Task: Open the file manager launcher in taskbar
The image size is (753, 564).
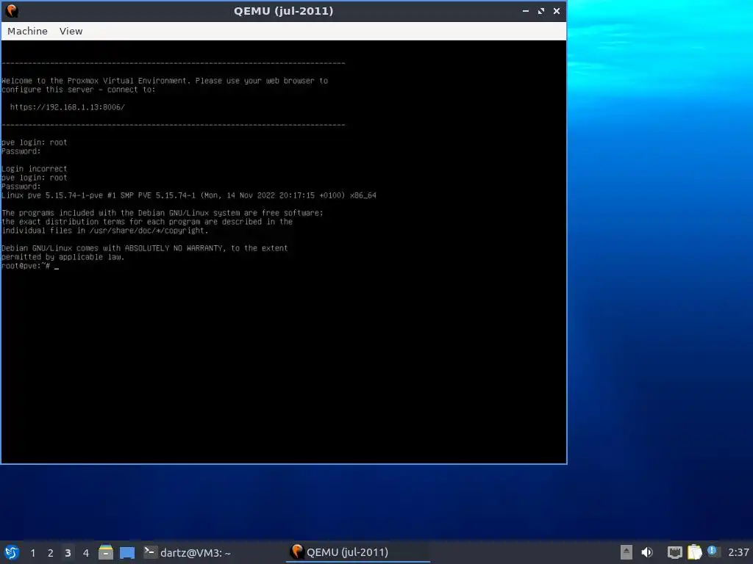Action: pyautogui.click(x=106, y=552)
